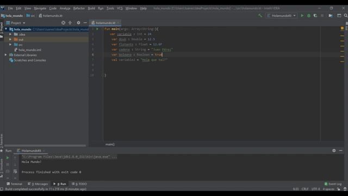
Task: Open Project panel settings gear
Action: pos(78,23)
